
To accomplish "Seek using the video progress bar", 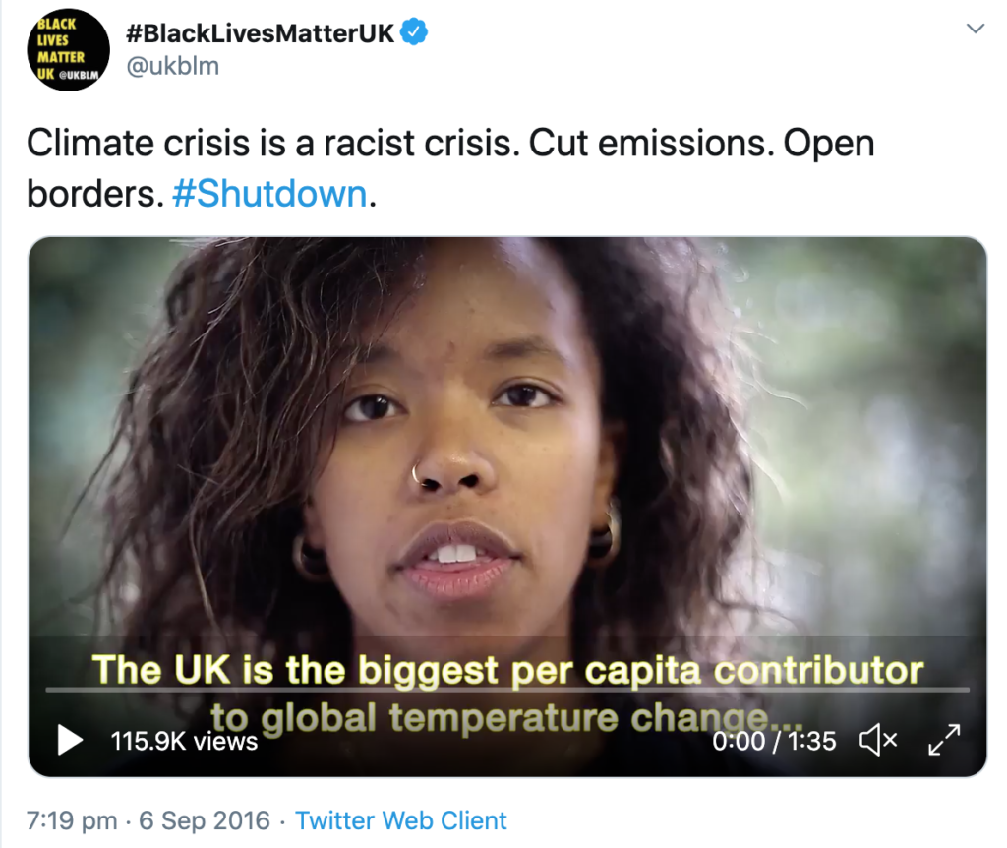I will click(x=506, y=690).
